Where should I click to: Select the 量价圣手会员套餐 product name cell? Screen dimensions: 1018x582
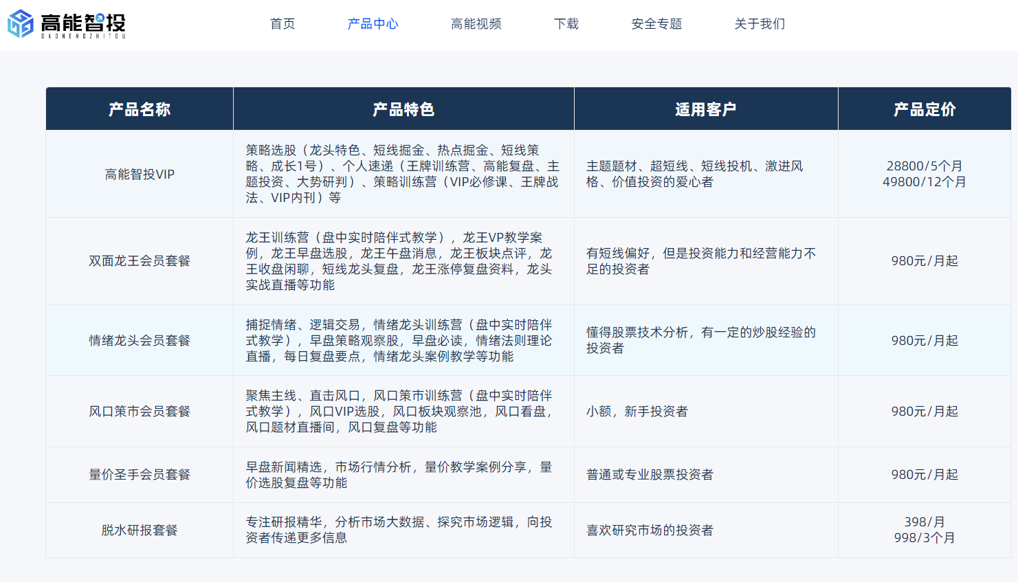point(140,475)
